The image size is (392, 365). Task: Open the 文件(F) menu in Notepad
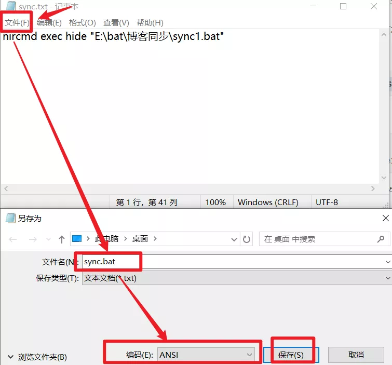click(x=17, y=23)
